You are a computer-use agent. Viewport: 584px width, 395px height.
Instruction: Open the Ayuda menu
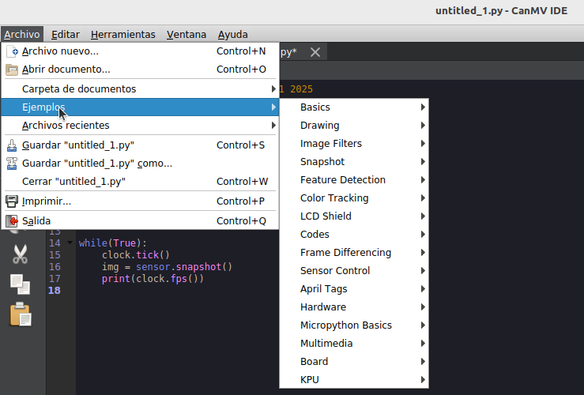(233, 34)
